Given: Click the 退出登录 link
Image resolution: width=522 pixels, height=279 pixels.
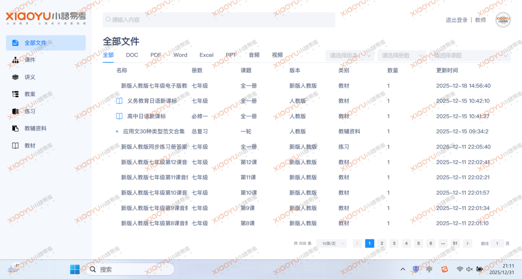Looking at the screenshot, I should point(457,20).
